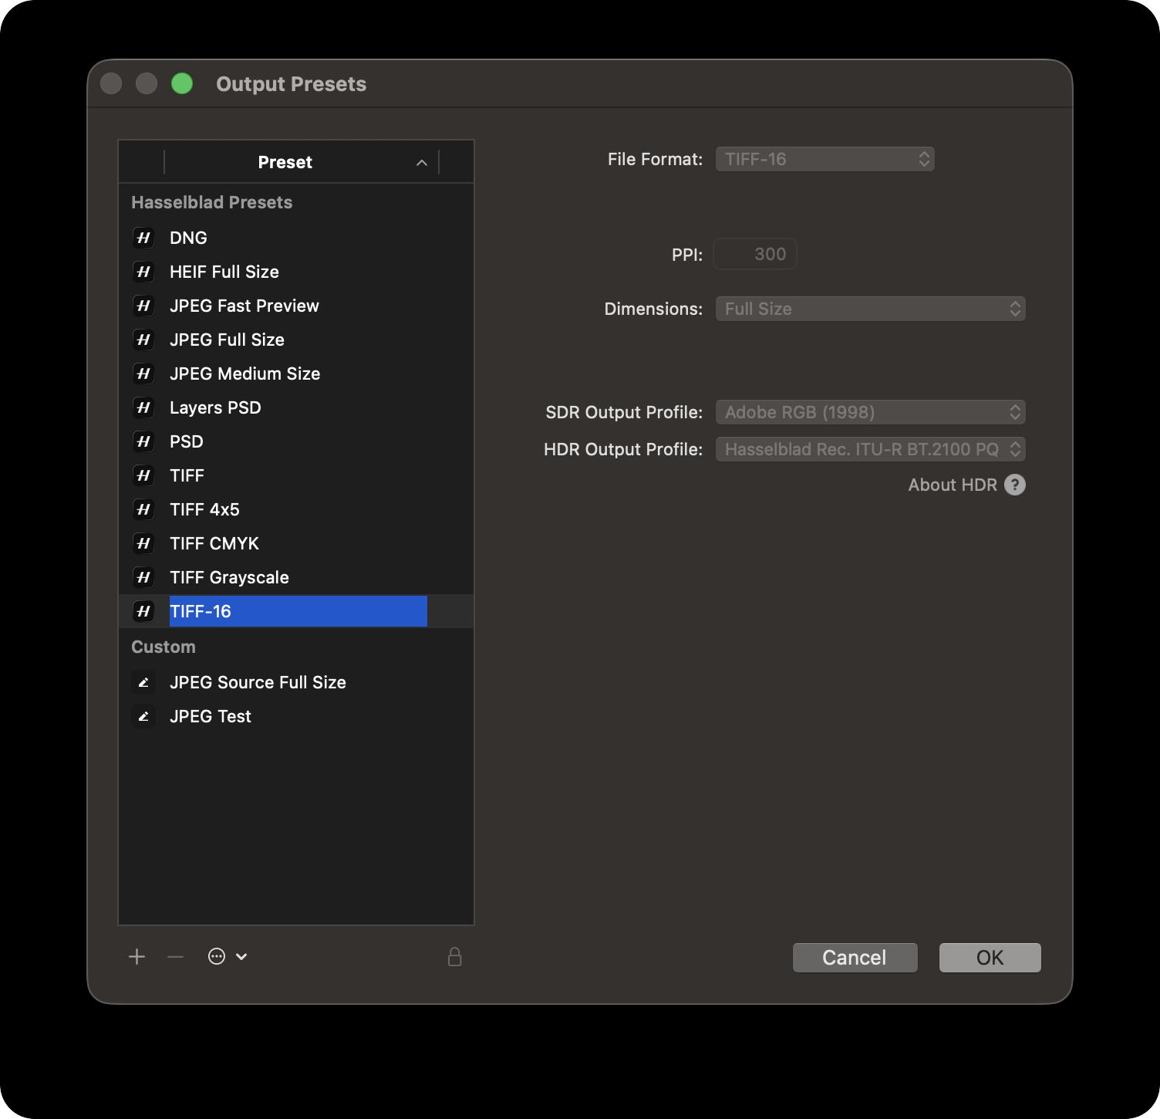
Task: Select the JPEG Medium Size preset
Action: point(296,374)
